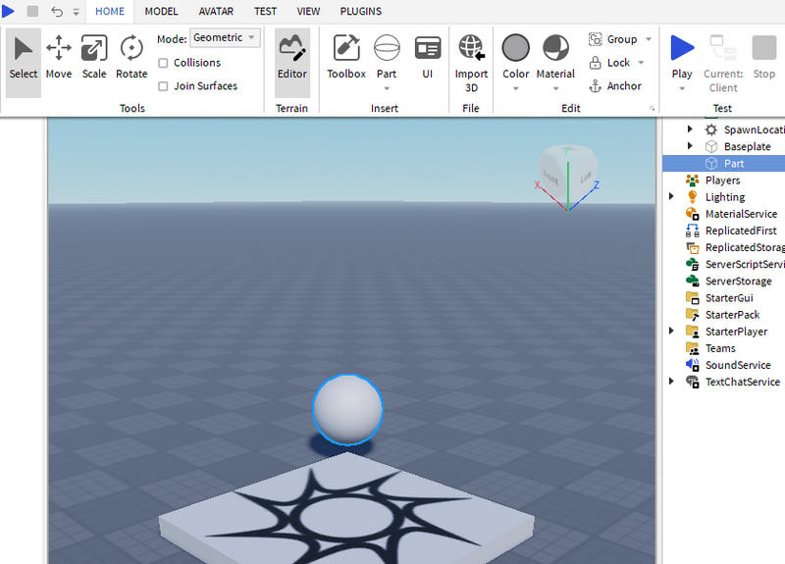Viewport: 785px width, 564px height.
Task: Expand the StarterPlayer tree node
Action: tap(671, 332)
